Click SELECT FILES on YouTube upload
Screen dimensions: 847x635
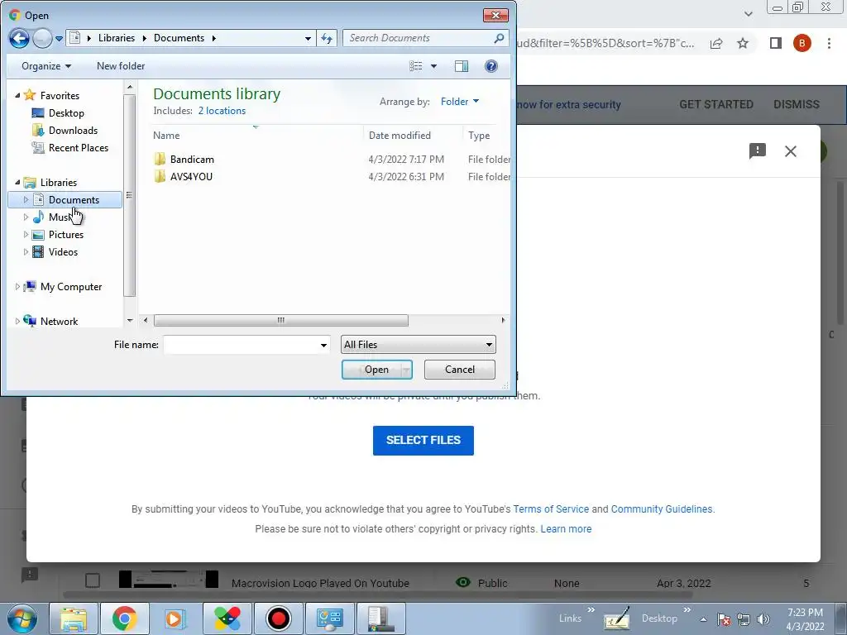tap(423, 440)
